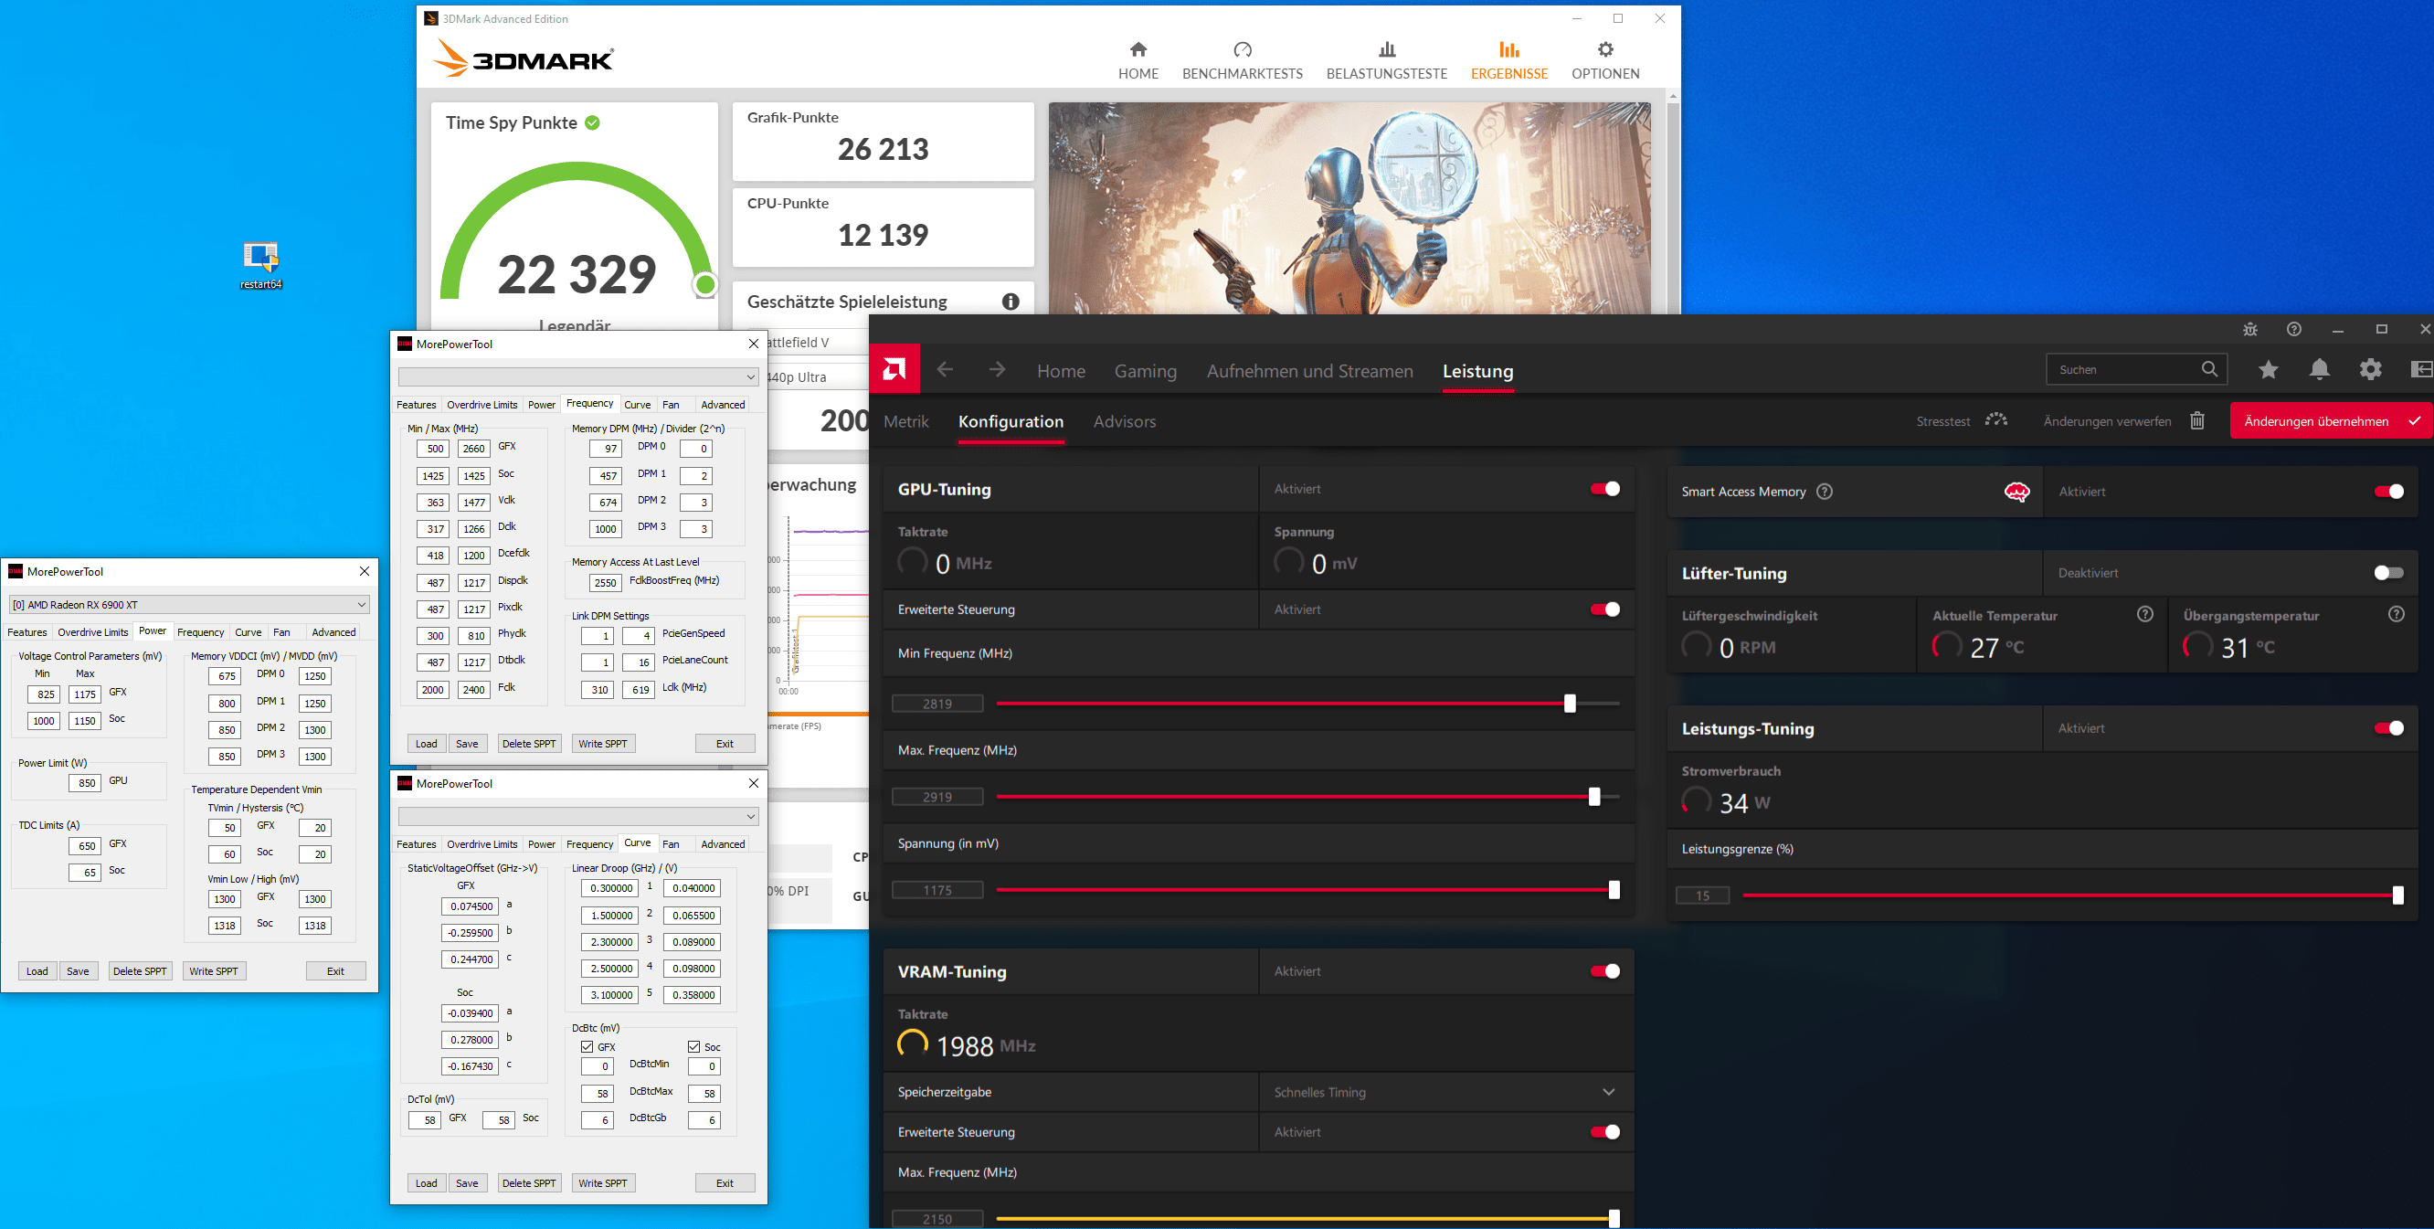Open Aufnehmen und Streamen in Radeon

[1309, 371]
